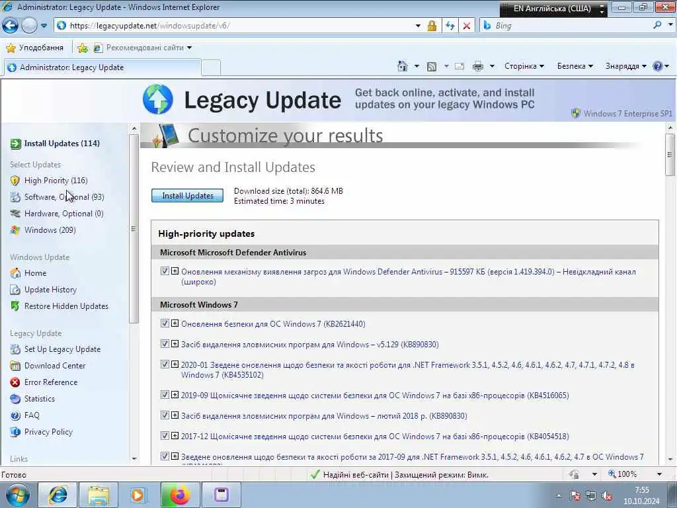Open the search provider dropdown arrow

point(670,25)
